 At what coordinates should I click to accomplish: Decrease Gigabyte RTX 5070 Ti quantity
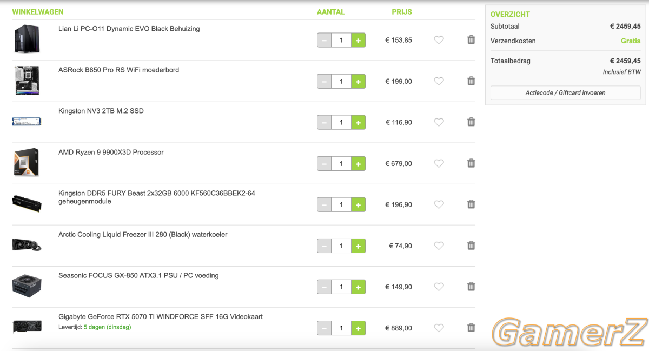tap(324, 328)
